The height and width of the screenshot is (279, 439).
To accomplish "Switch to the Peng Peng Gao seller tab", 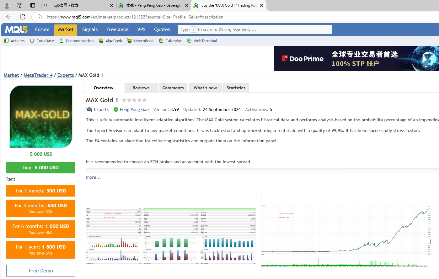I will tap(154, 5).
